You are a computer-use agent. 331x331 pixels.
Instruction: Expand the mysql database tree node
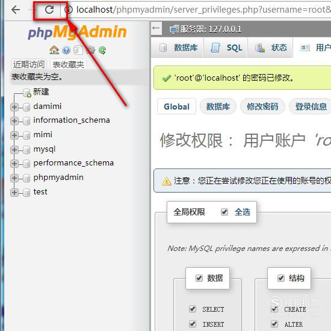point(14,150)
